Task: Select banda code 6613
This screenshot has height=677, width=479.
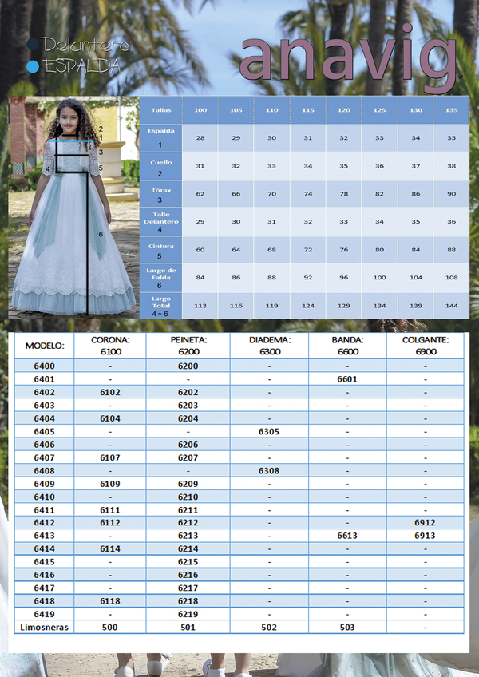Action: [x=347, y=536]
